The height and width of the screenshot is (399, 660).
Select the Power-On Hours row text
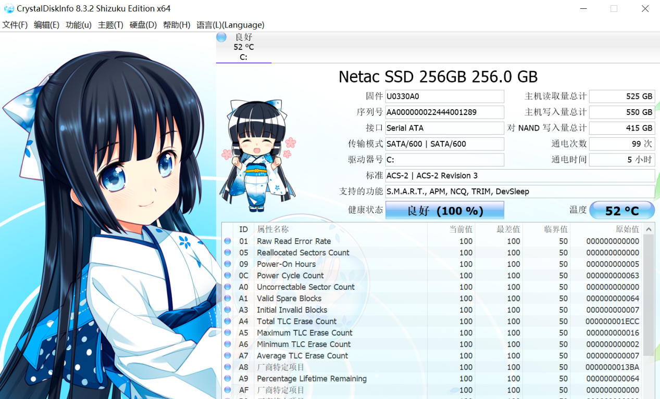[x=286, y=264]
